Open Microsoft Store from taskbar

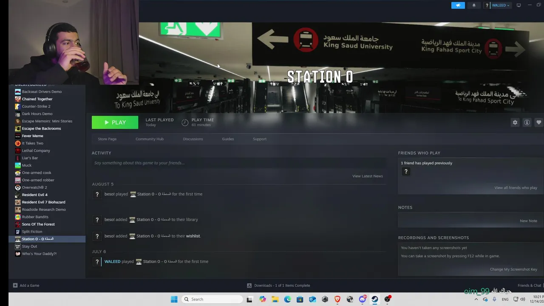(300, 299)
